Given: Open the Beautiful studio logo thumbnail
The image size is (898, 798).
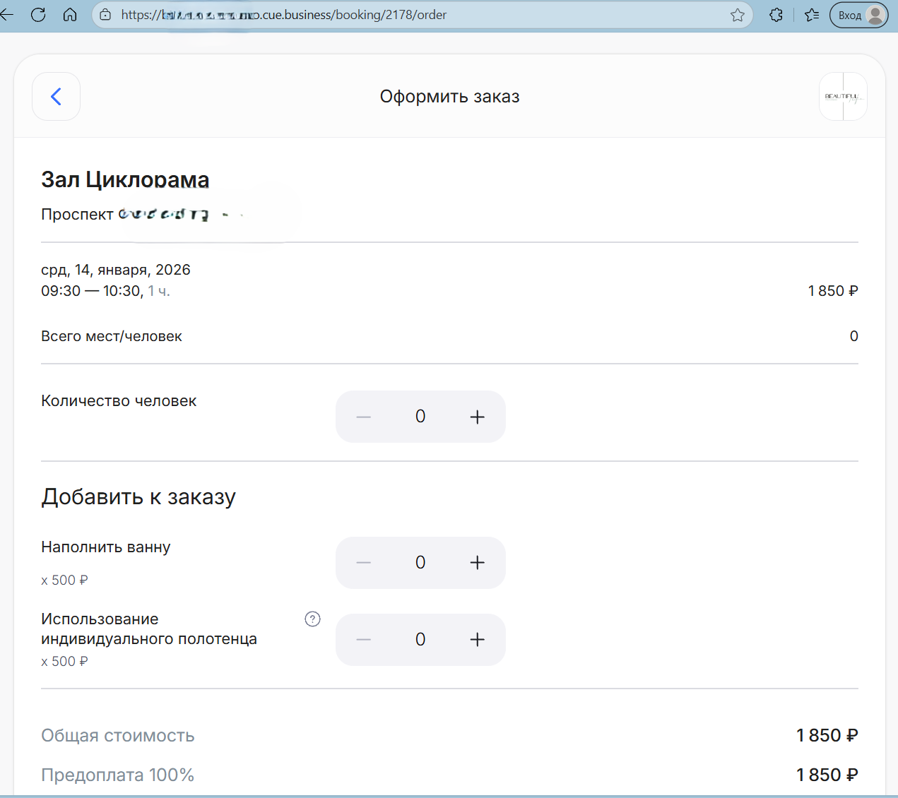Looking at the screenshot, I should [842, 97].
